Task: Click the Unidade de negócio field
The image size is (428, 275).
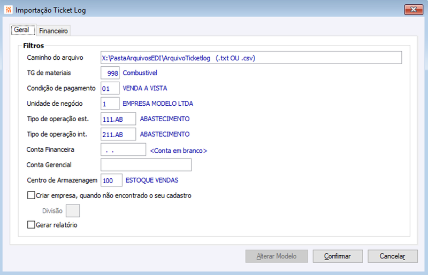Action: 110,103
